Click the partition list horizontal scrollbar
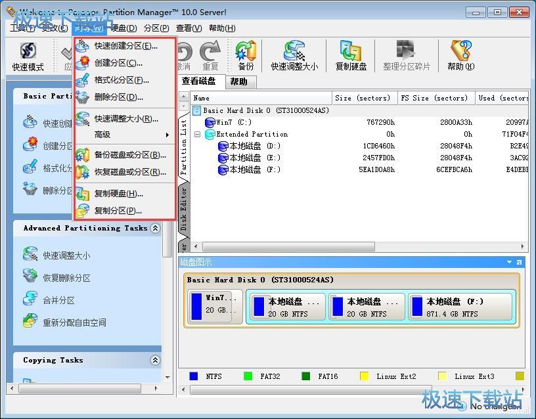The height and width of the screenshot is (419, 536). 288,246
